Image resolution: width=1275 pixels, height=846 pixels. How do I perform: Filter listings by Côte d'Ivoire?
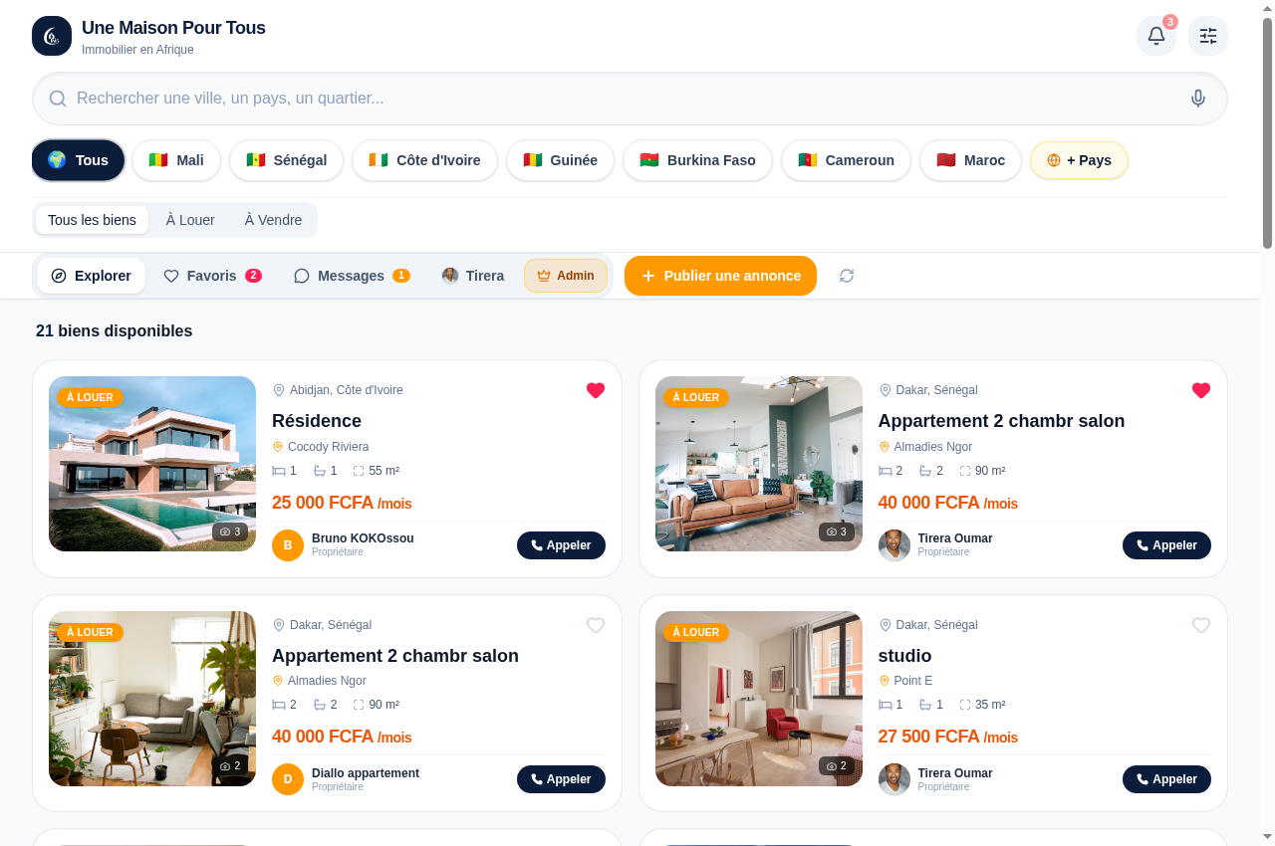(424, 160)
